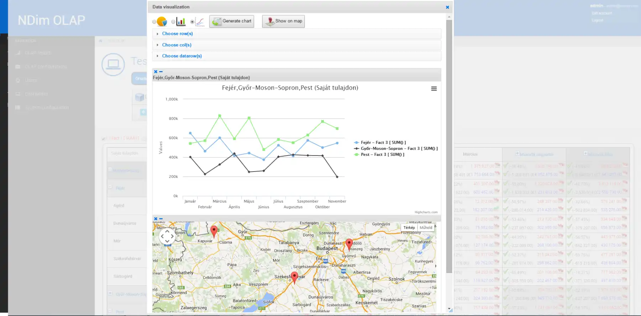Open the chart hamburger context menu
The width and height of the screenshot is (641, 316).
(x=434, y=89)
